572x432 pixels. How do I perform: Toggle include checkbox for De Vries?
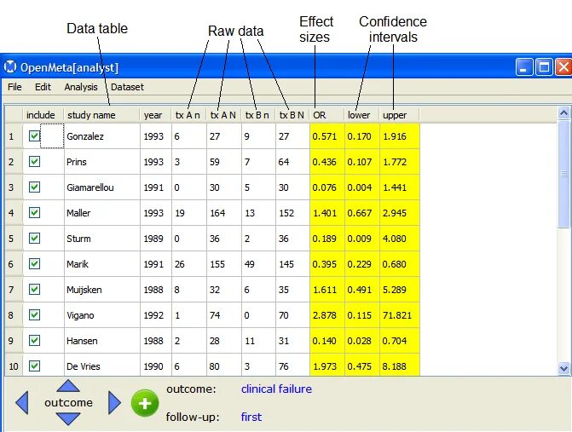click(34, 366)
